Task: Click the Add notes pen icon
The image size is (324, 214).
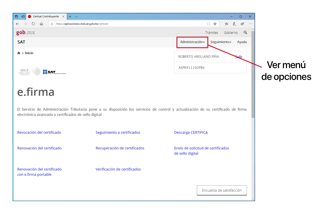Action: coord(234,24)
